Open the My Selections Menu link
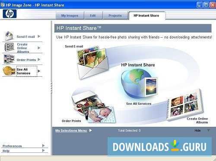The width and height of the screenshot is (216, 161). point(71,131)
